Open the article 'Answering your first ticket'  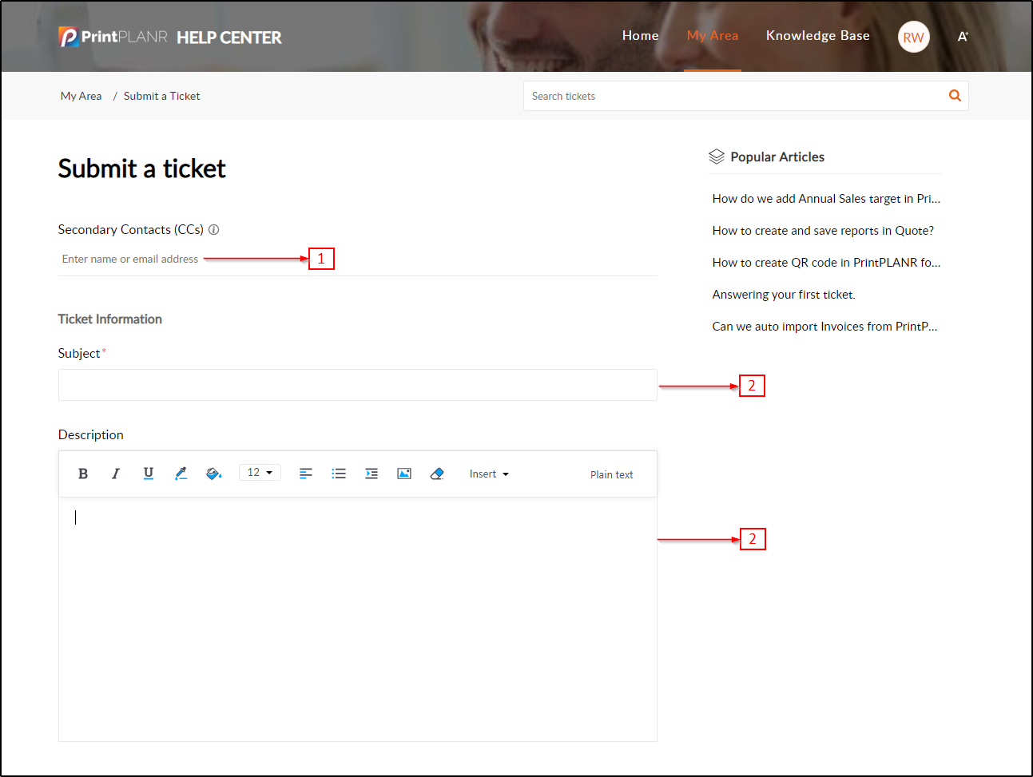pyautogui.click(x=783, y=295)
